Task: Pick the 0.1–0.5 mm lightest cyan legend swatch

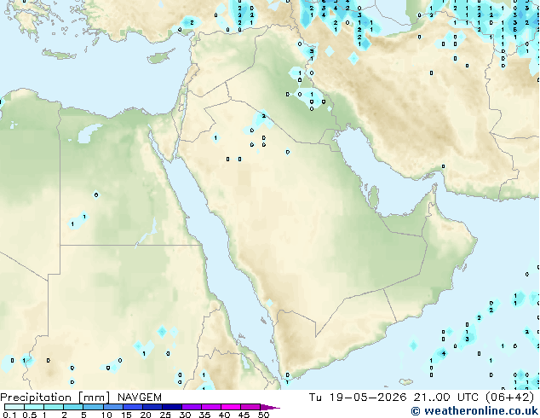Action: tap(14, 407)
